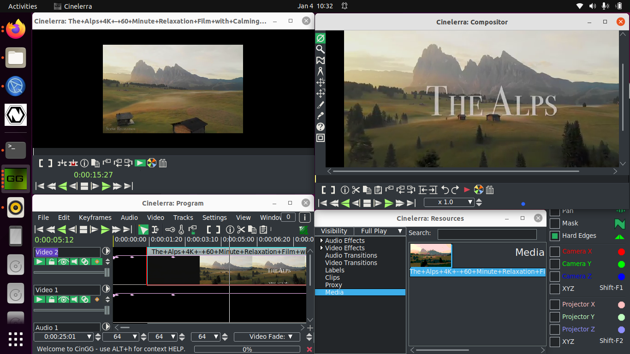Open the Tracks menu
This screenshot has width=630, height=354.
coord(183,218)
